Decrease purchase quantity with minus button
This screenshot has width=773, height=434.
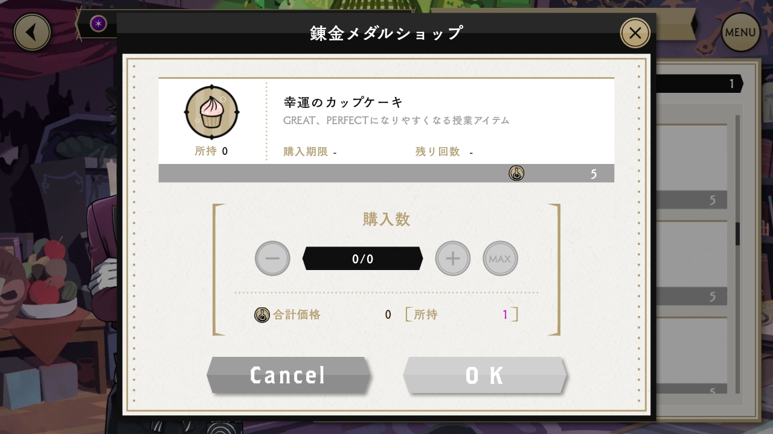272,259
